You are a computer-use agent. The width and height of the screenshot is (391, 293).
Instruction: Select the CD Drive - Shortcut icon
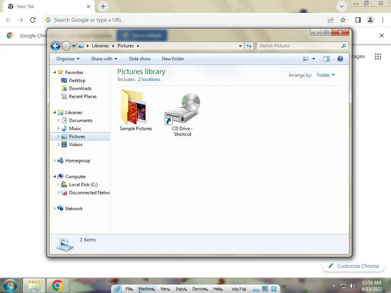pyautogui.click(x=183, y=114)
